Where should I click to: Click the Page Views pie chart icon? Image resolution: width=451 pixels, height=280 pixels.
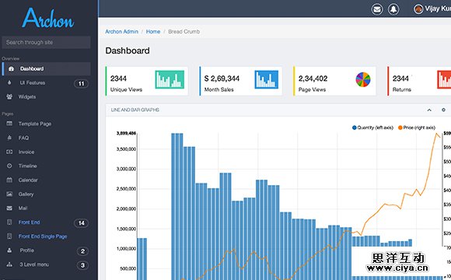pyautogui.click(x=363, y=79)
